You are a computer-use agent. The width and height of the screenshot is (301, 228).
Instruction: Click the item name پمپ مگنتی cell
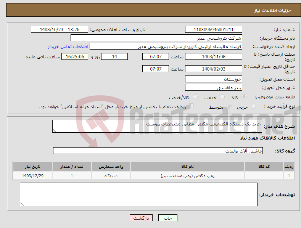click(x=188, y=176)
